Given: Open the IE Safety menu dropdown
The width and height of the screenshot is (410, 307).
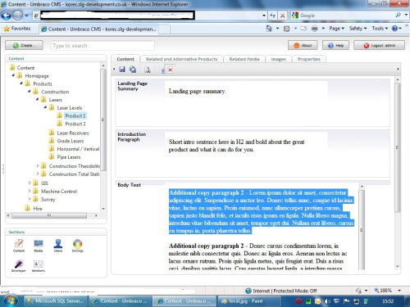Looking at the screenshot, I should (358, 29).
